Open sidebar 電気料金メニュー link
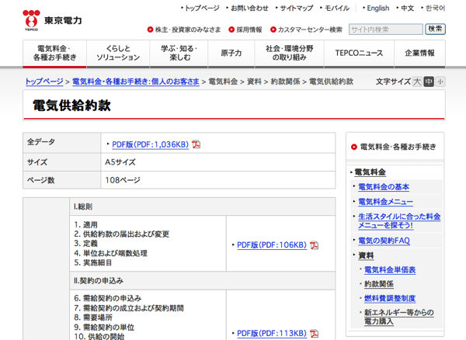Viewport: 466px width, 340px height. coord(385,202)
